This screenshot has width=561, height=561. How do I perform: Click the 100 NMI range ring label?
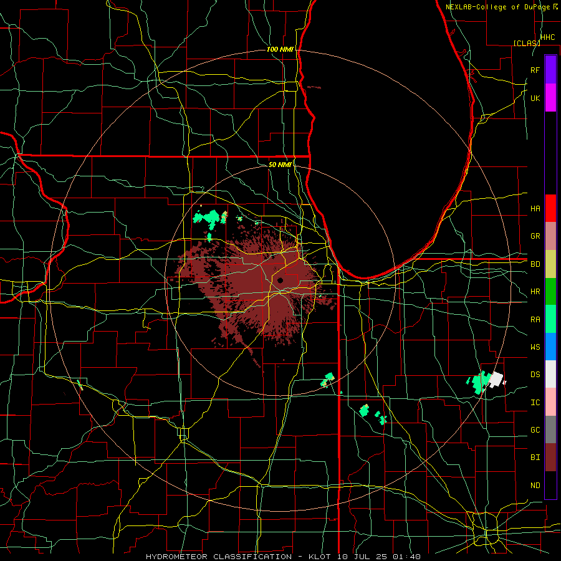[280, 49]
